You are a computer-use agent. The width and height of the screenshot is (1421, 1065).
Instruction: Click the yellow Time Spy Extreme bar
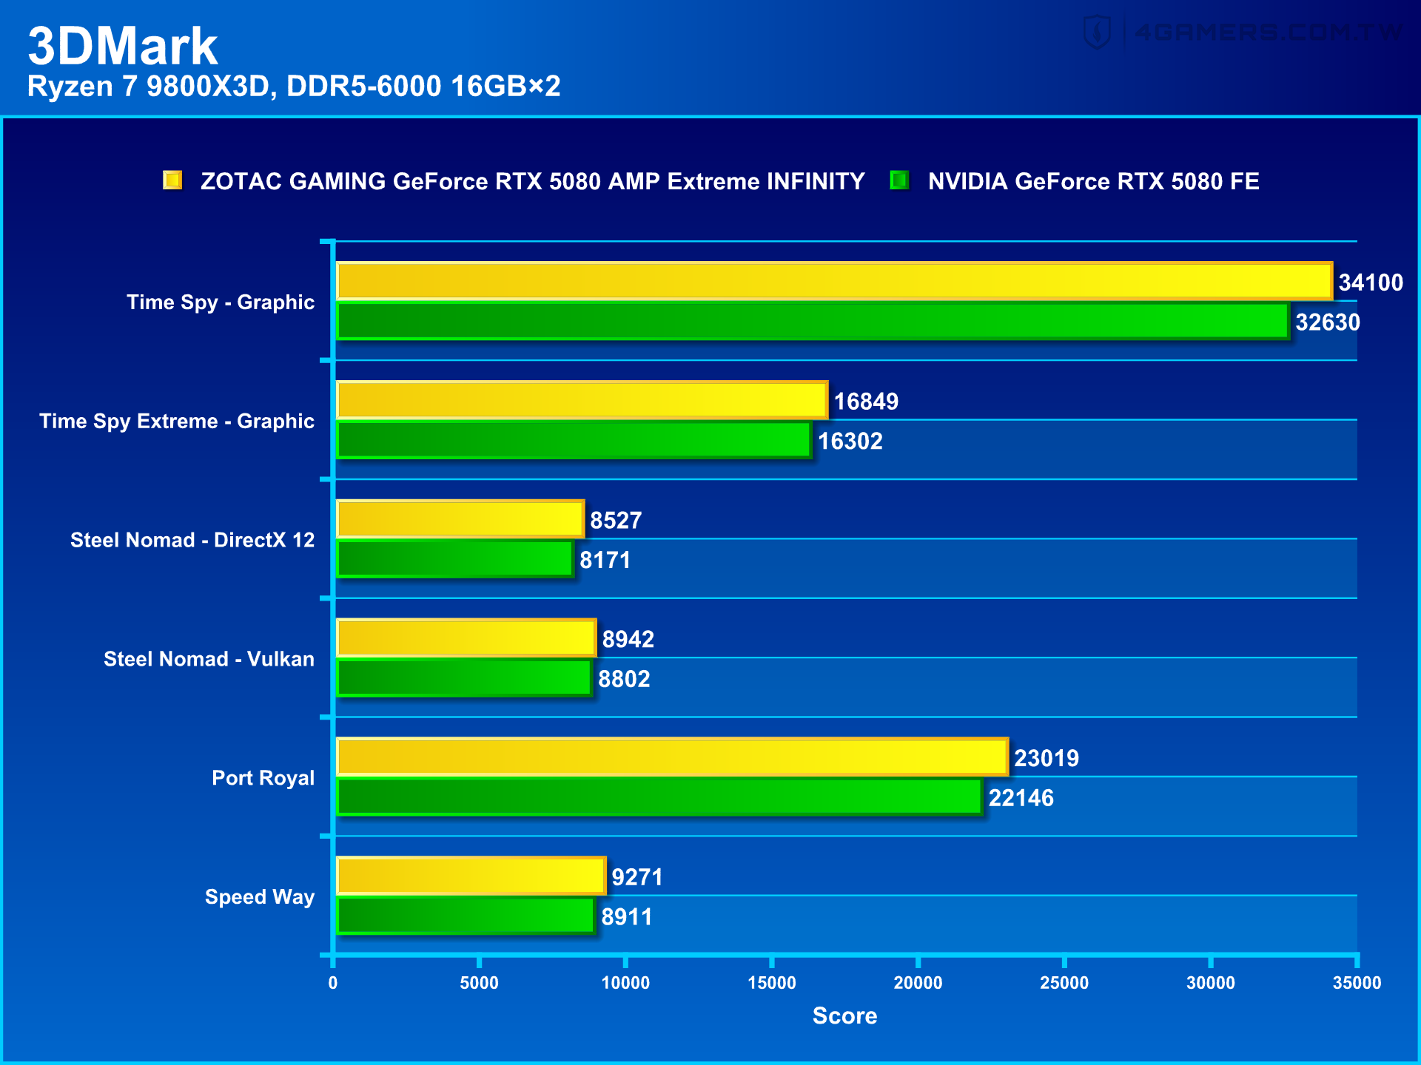click(x=582, y=401)
